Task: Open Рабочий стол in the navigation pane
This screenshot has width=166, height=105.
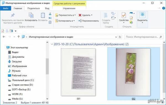Action: [x=17, y=75]
